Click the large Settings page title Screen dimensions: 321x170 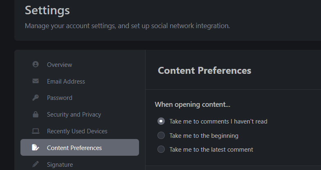[47, 10]
